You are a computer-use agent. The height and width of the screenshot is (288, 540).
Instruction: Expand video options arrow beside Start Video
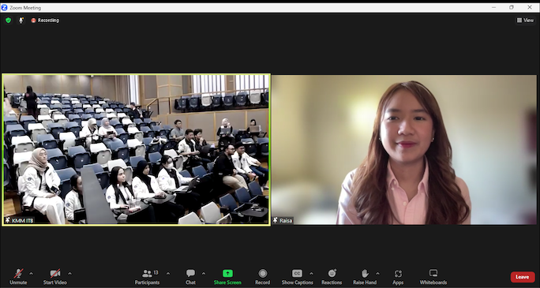point(70,274)
